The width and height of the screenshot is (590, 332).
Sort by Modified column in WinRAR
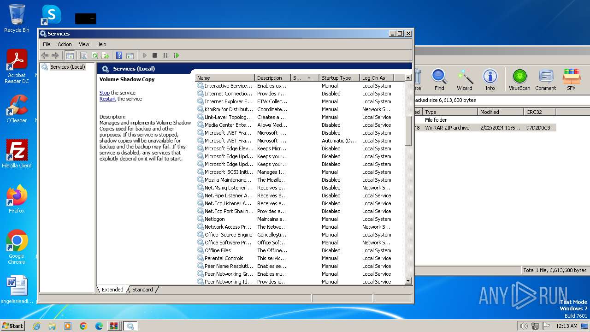pyautogui.click(x=501, y=112)
